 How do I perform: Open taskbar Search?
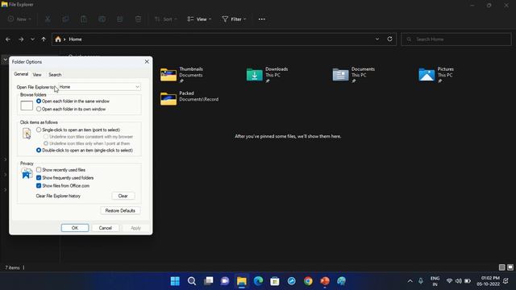pyautogui.click(x=192, y=281)
